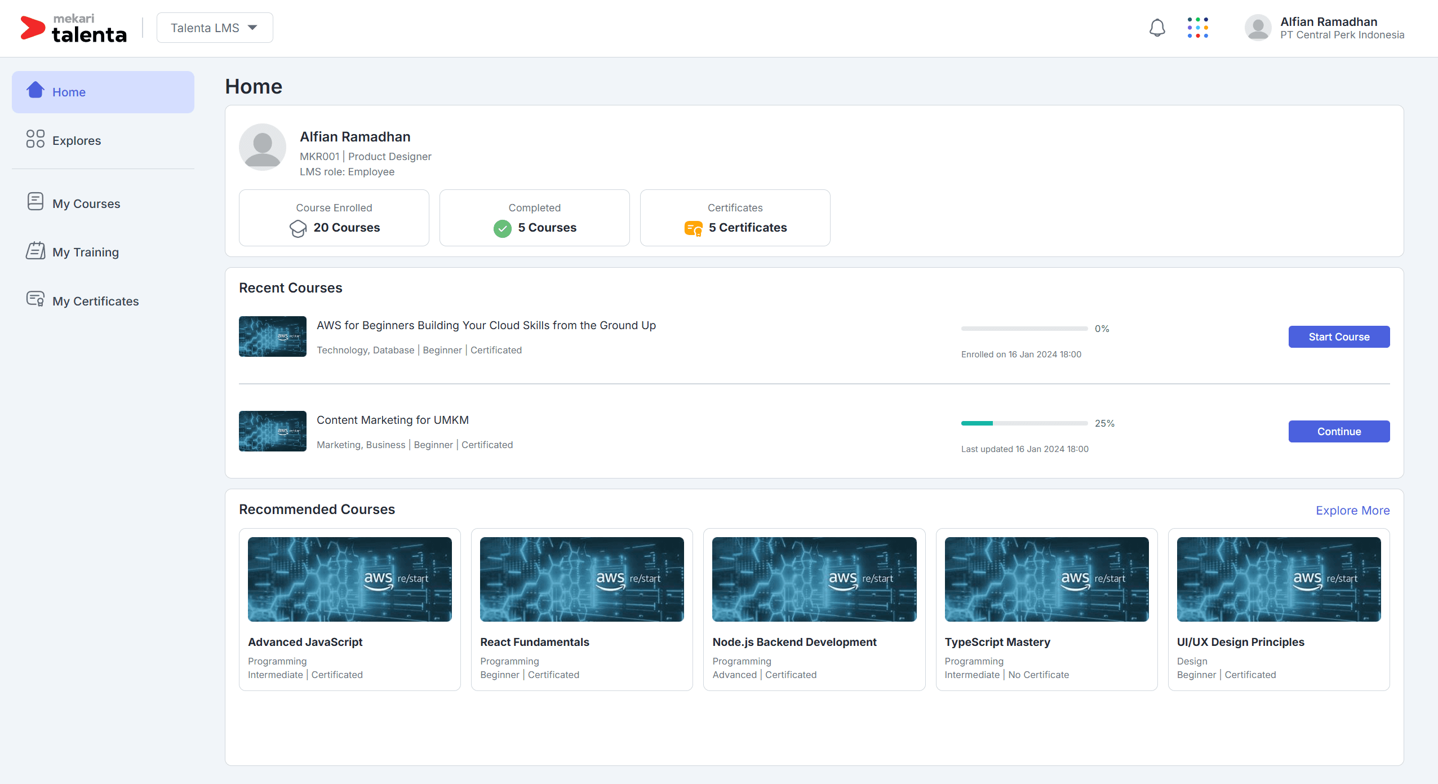Open the My Training menu item

tap(86, 253)
